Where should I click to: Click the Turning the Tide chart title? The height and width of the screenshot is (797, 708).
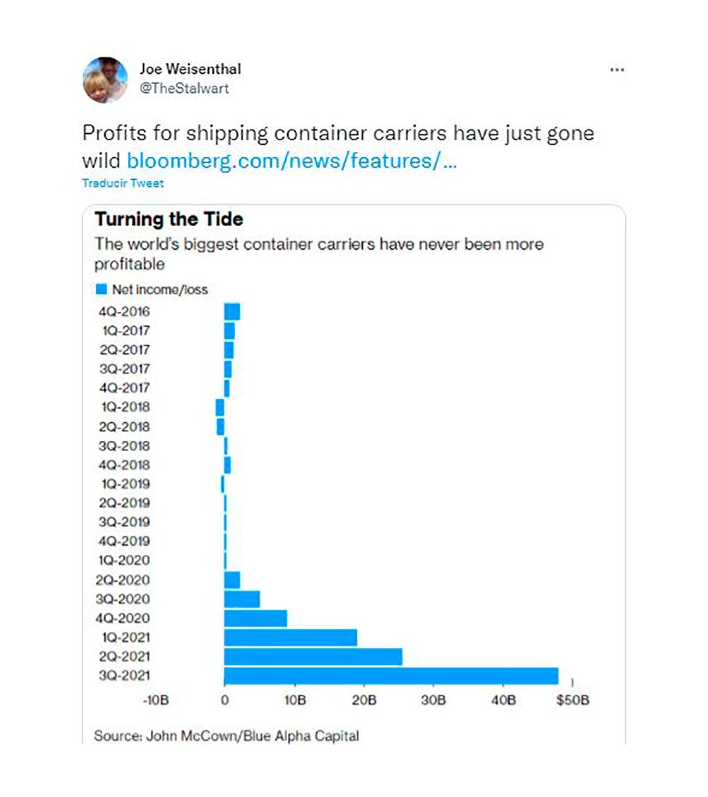[169, 219]
